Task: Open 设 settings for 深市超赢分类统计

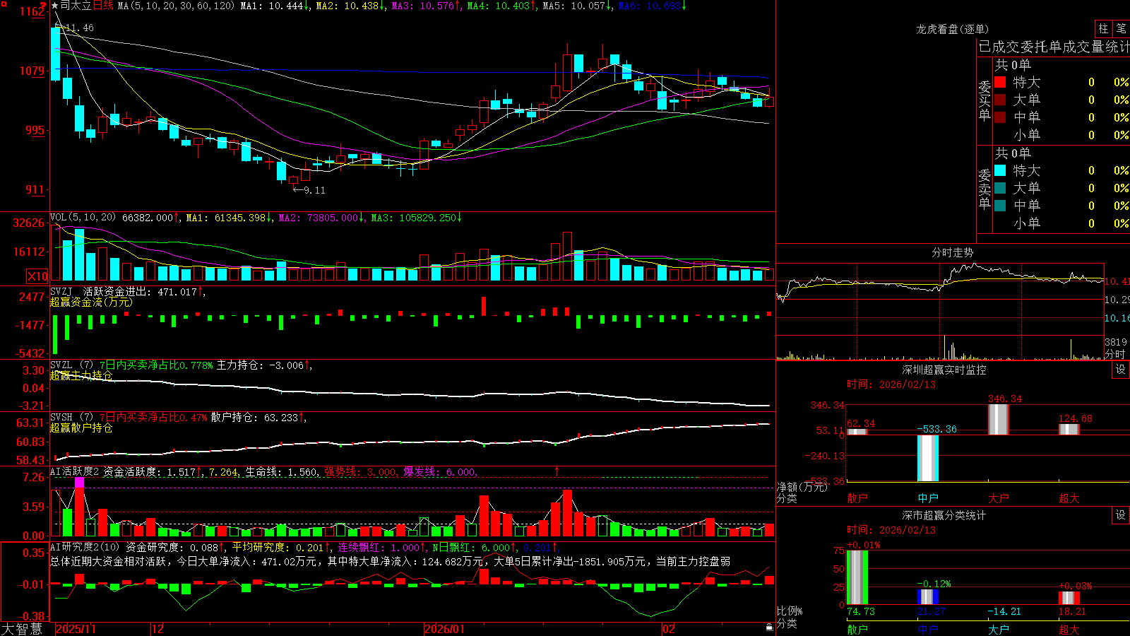Action: tap(1121, 515)
